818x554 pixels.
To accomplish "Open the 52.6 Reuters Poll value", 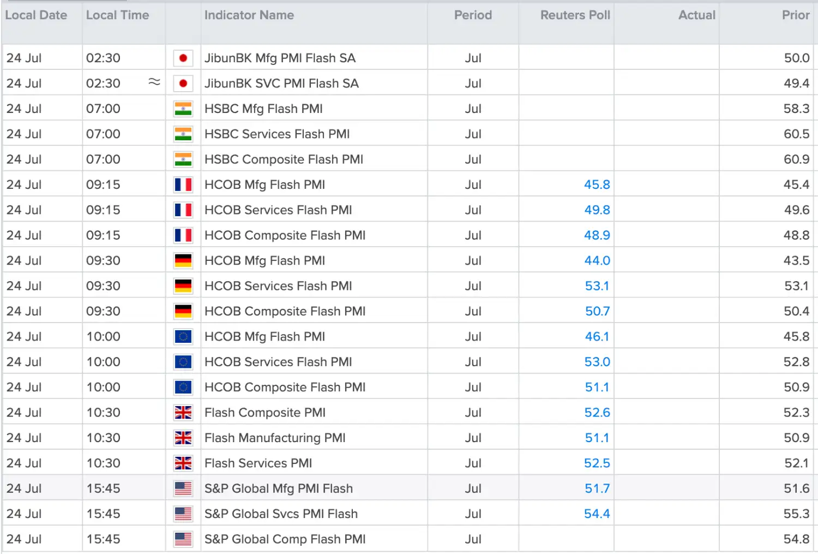I will click(597, 413).
